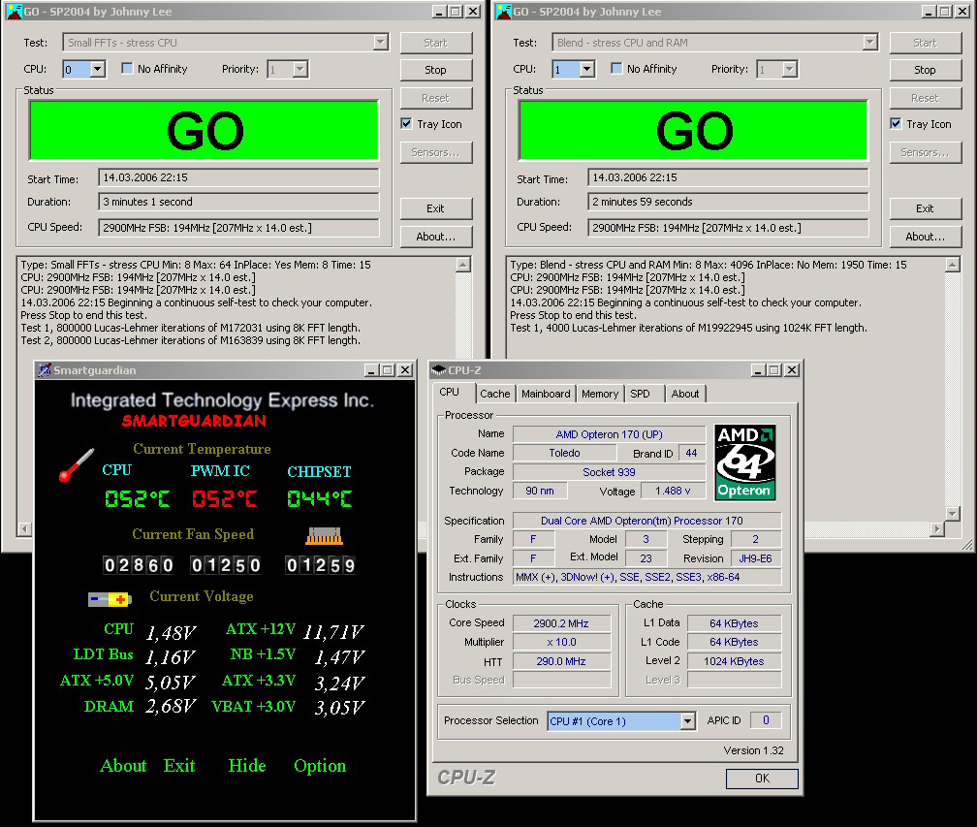Screen dimensions: 977x827
Task: Close the Smartguardian window
Action: coord(405,370)
